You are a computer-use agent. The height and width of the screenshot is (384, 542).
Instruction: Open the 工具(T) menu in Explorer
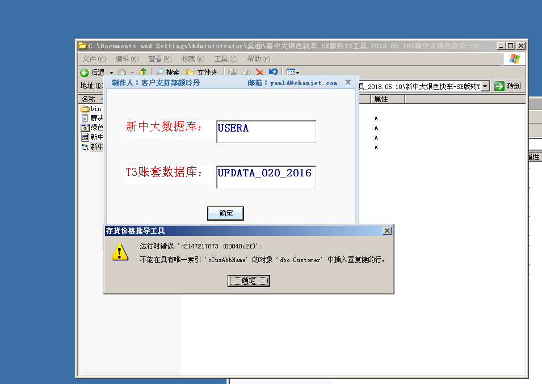coord(226,59)
